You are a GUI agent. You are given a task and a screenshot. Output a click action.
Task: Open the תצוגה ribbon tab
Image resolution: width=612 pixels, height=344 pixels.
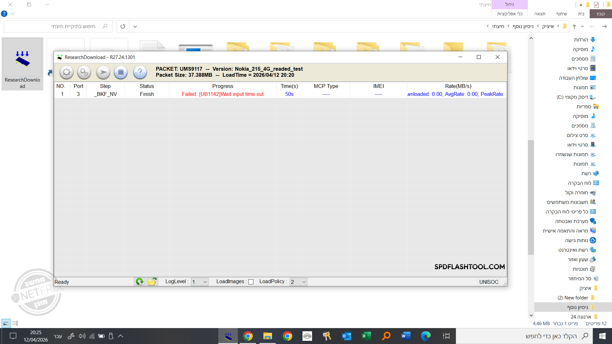[540, 14]
